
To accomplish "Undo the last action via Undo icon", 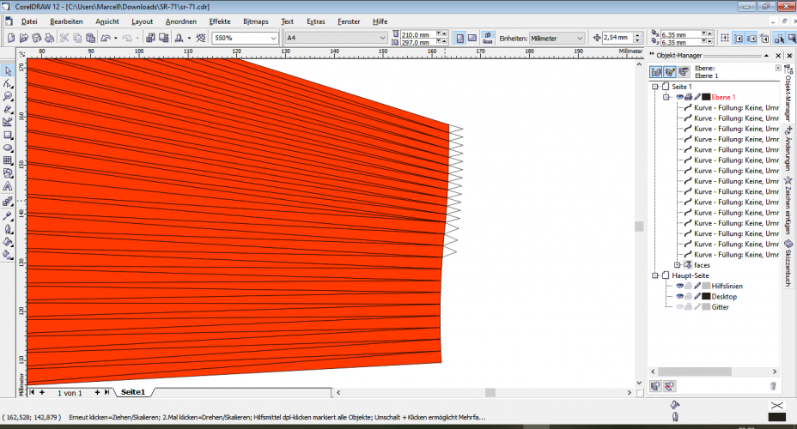I will pos(106,38).
